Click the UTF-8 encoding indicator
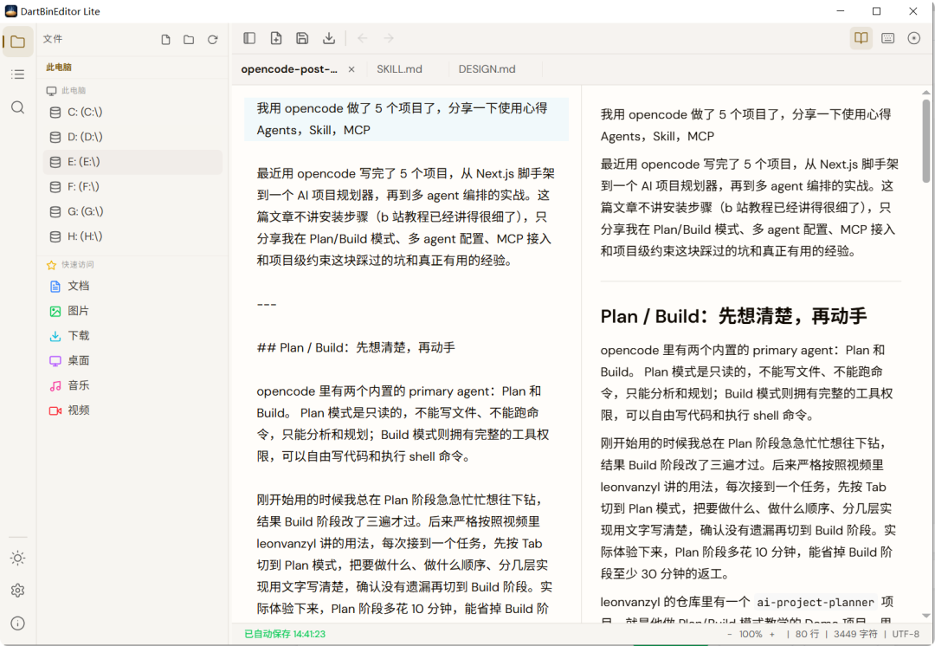935x646 pixels. coord(906,634)
